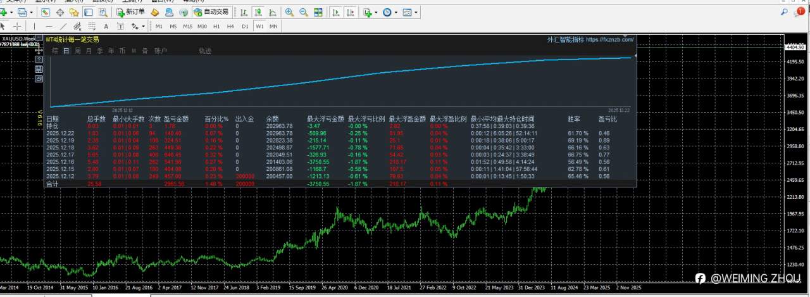The width and height of the screenshot is (810, 297).
Task: Click the panel save disk icon
Action: pyautogui.click(x=39, y=68)
